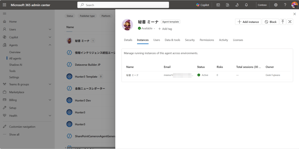Close the agent details panel

[x=294, y=14]
